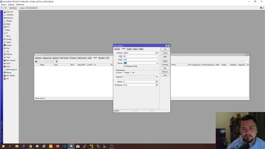Switch to the Scripts tab
The height and width of the screenshot is (149, 265).
129,49
